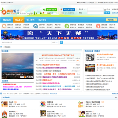Click the 讲白搭 forum title link
The width and height of the screenshot is (118, 118).
11,102
